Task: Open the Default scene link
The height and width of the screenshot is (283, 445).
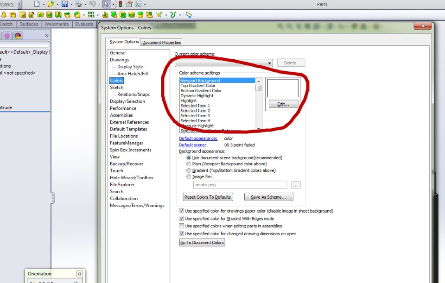Action: click(x=192, y=145)
